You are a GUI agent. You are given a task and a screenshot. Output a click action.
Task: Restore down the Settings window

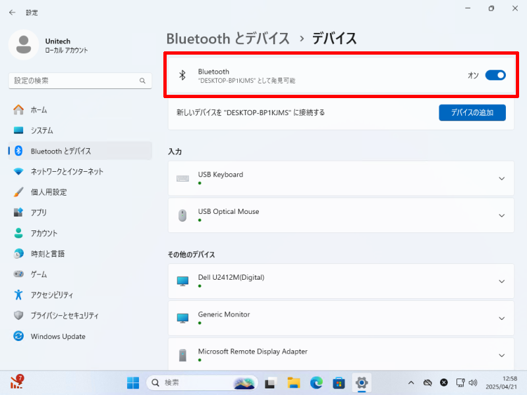click(491, 9)
